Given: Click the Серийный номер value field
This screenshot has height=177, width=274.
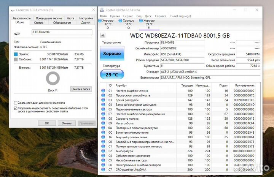Looking at the screenshot, I should 182,48.
